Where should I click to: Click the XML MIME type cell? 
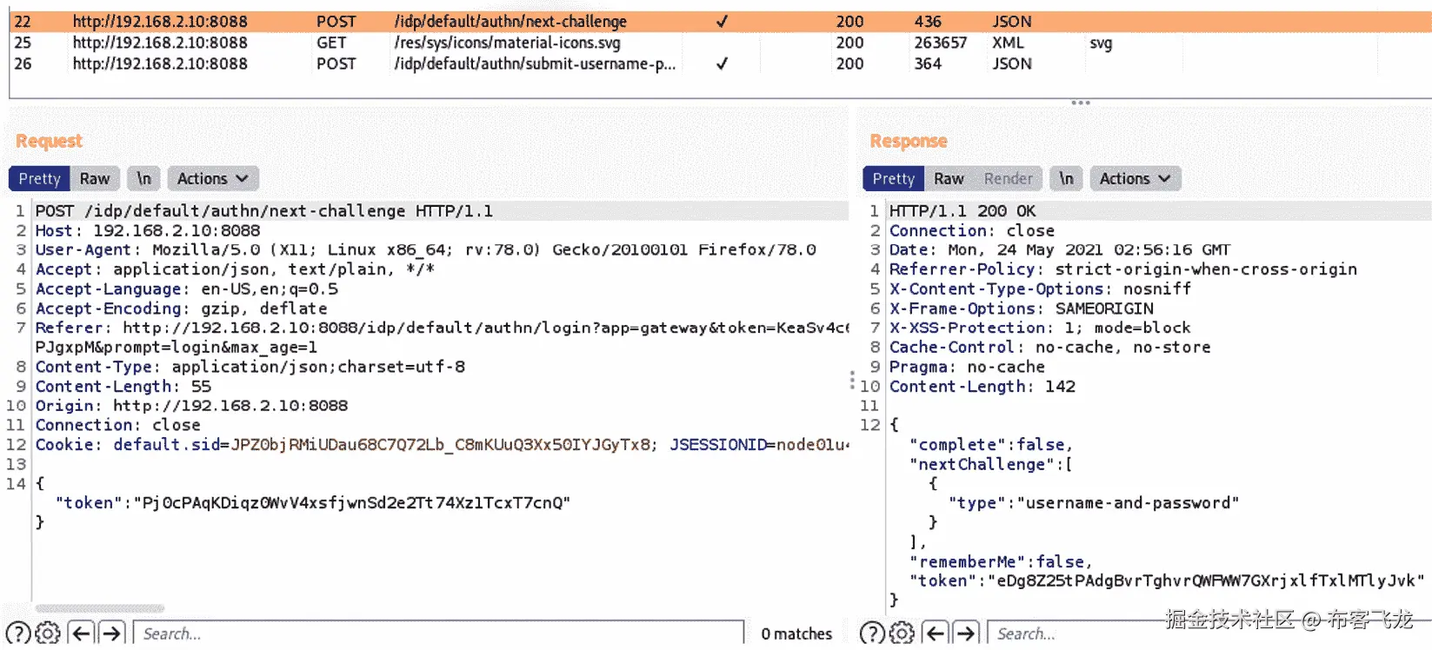1008,43
